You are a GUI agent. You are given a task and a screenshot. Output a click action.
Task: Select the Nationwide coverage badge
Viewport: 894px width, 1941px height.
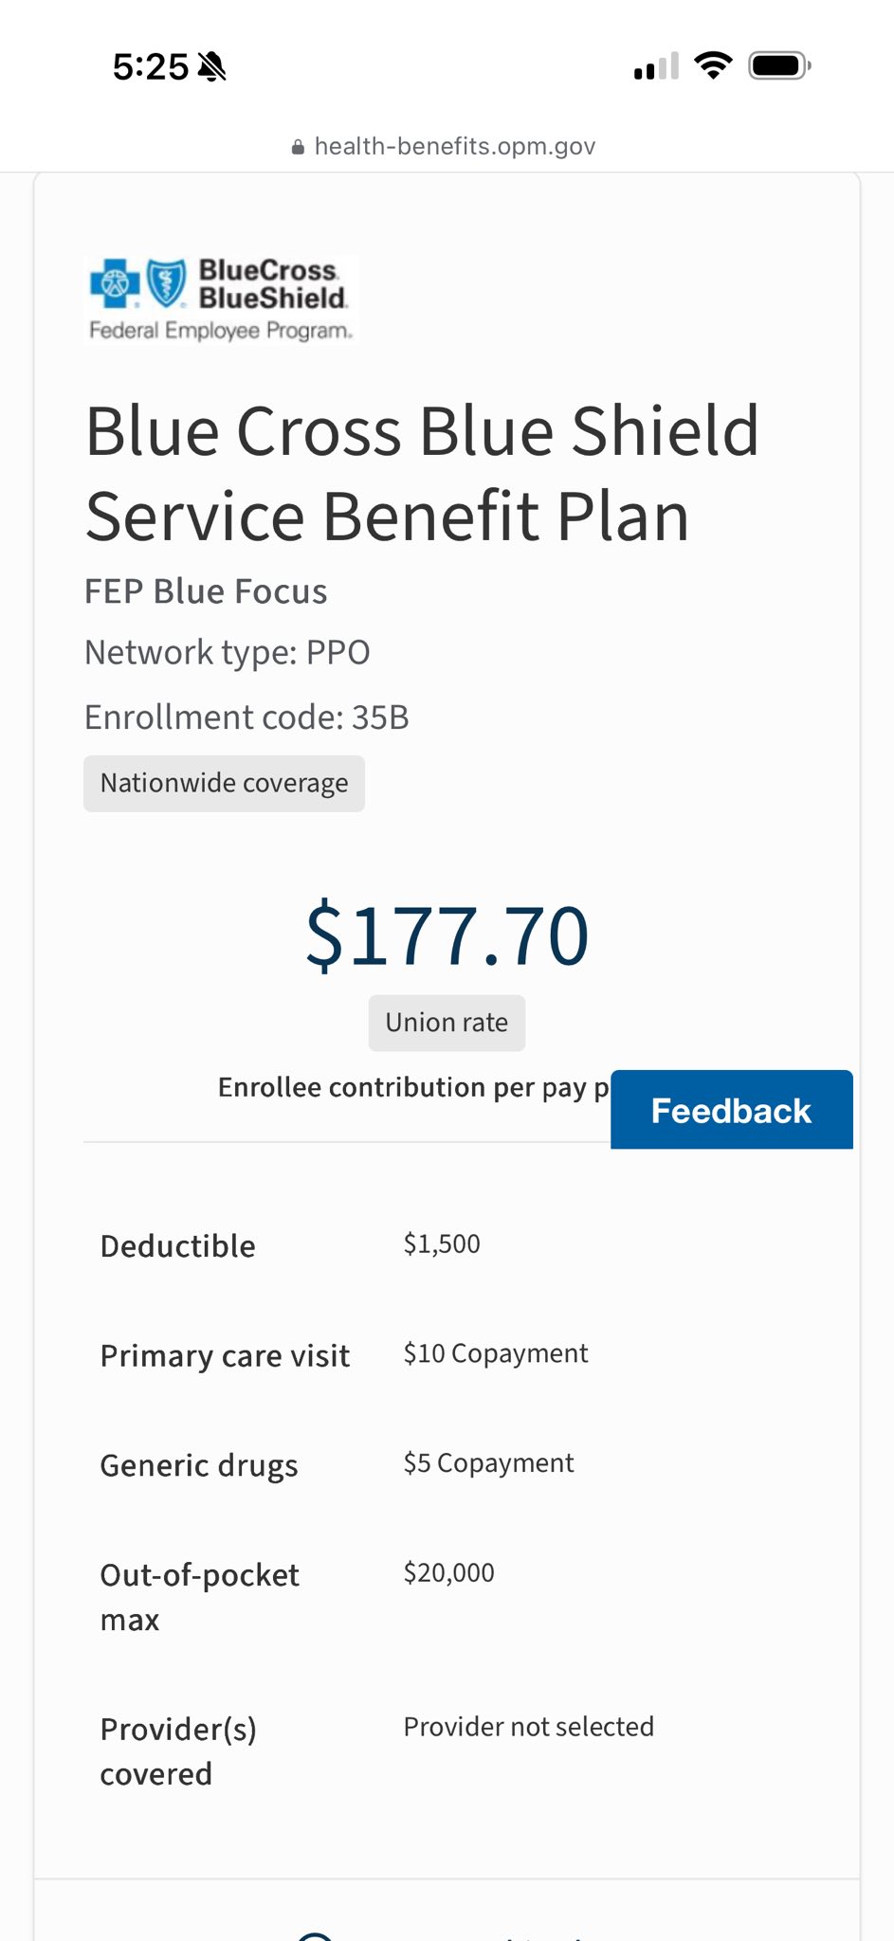coord(224,783)
